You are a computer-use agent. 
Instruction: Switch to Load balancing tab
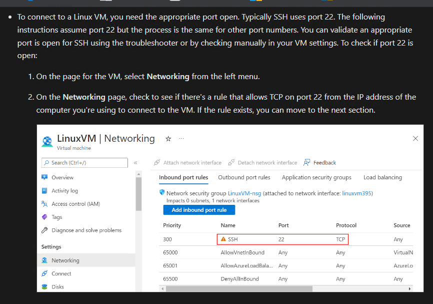click(382, 177)
